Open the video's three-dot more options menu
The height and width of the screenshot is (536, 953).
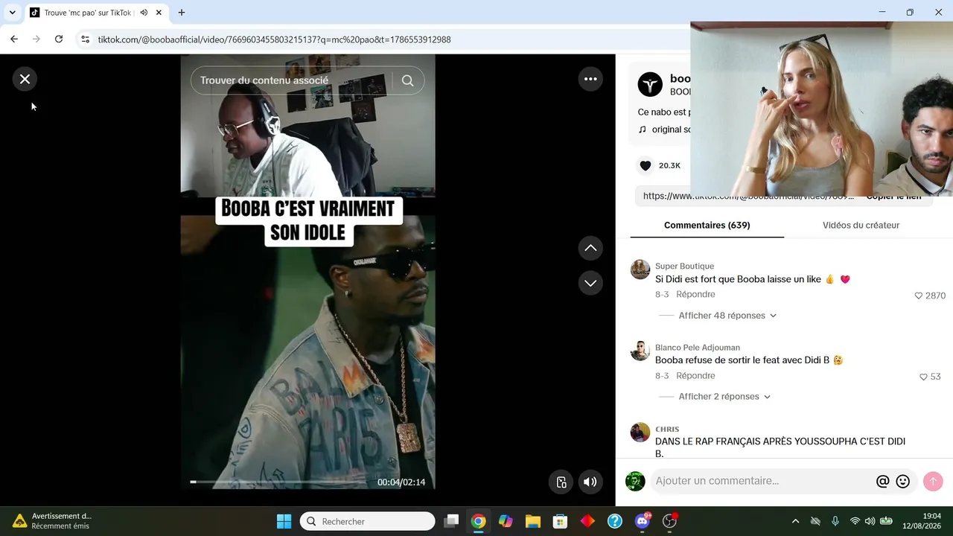590,79
